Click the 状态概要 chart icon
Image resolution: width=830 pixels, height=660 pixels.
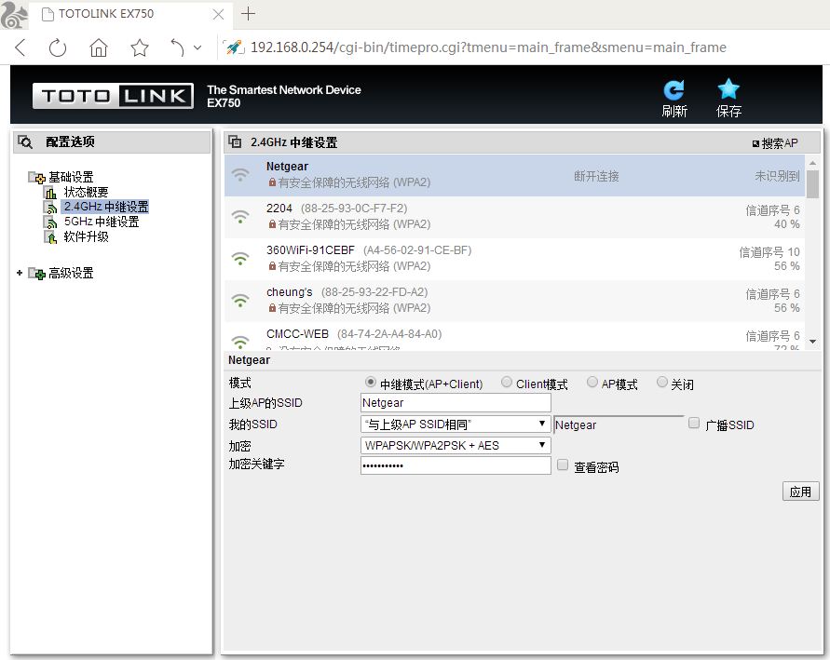pos(50,192)
